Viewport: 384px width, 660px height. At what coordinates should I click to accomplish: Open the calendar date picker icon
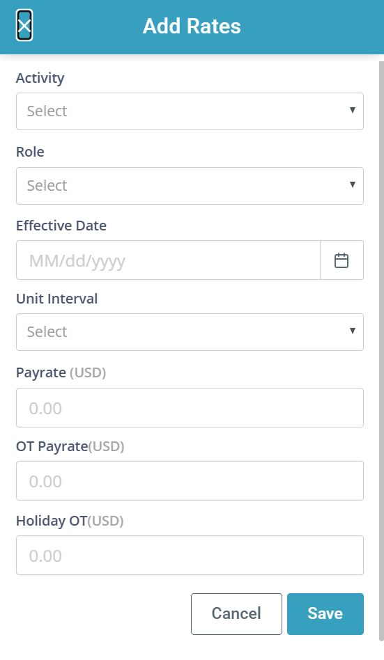coord(341,260)
